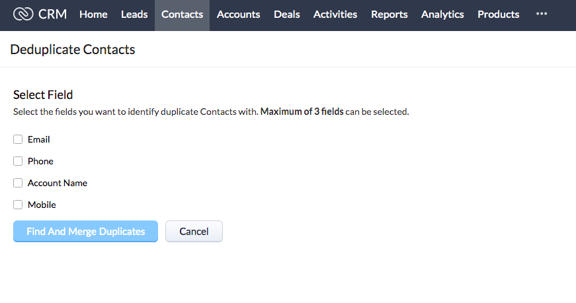Screen dimensions: 576x303
Task: Go to the Home tab
Action: (x=93, y=15)
